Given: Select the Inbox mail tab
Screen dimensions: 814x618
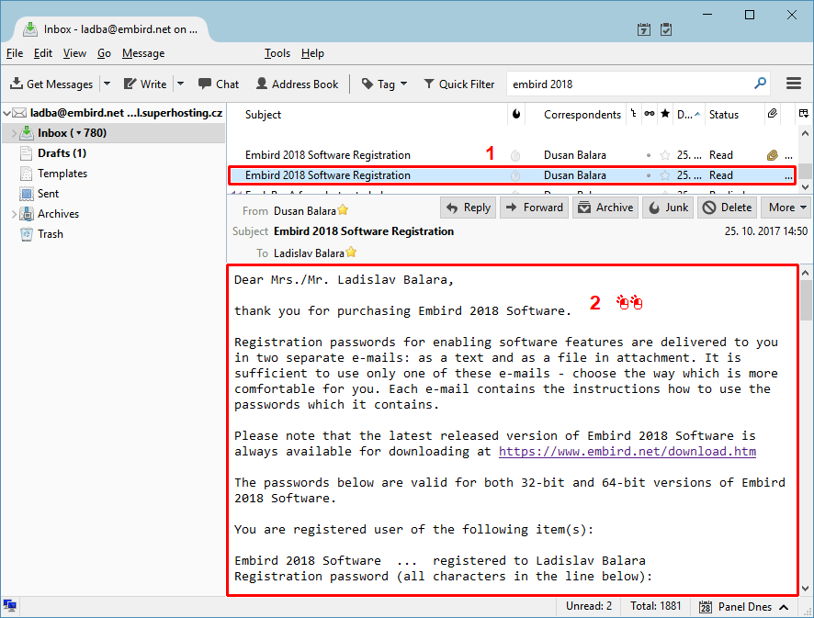Looking at the screenshot, I should point(110,29).
